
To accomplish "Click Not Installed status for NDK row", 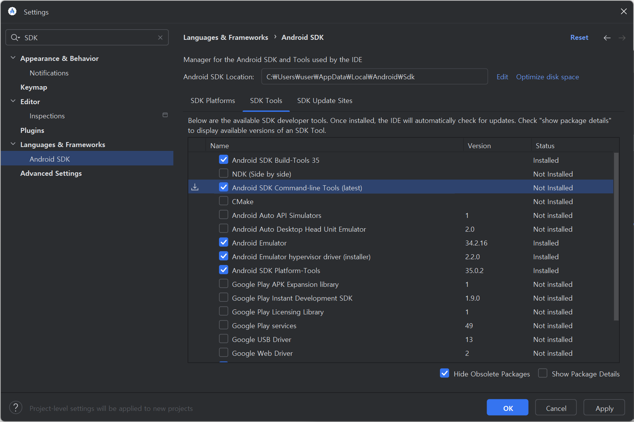I will tap(553, 174).
